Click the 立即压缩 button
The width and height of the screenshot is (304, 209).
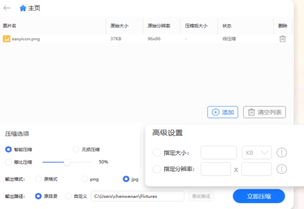point(259,196)
